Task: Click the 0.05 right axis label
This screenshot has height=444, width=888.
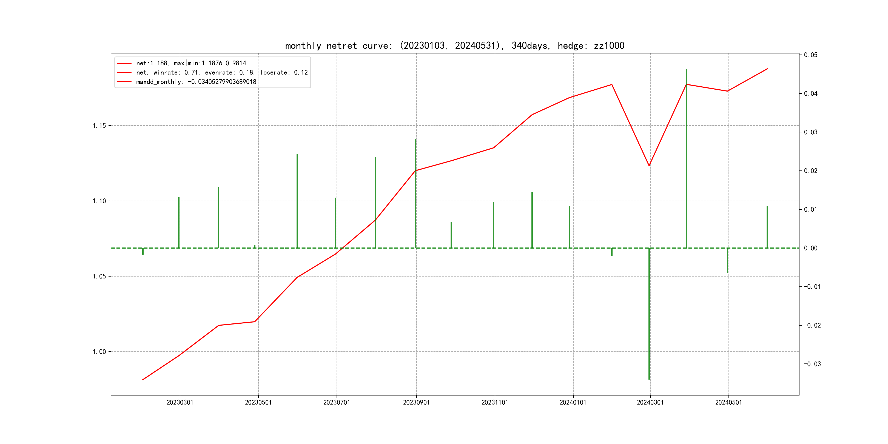Action: pos(810,55)
